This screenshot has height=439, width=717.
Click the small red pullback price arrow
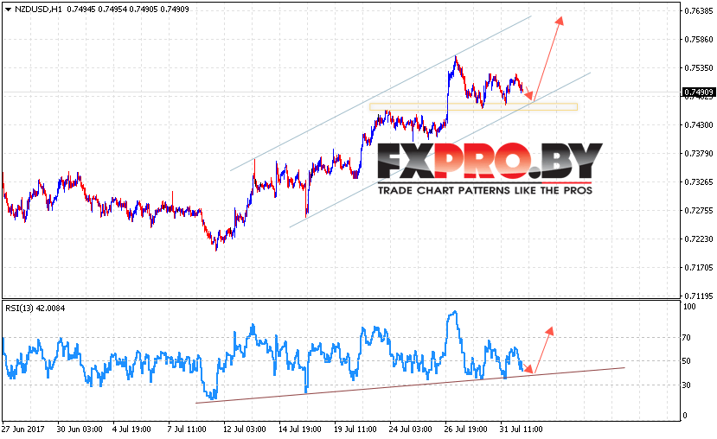click(528, 93)
